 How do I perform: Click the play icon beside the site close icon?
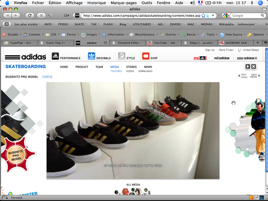pos(248,66)
